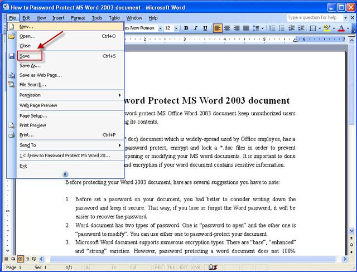The image size is (357, 272).
Task: Open the Table menu
Action: tap(114, 18)
